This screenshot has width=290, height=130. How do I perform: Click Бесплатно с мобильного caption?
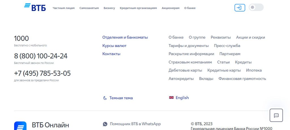[x=31, y=45]
